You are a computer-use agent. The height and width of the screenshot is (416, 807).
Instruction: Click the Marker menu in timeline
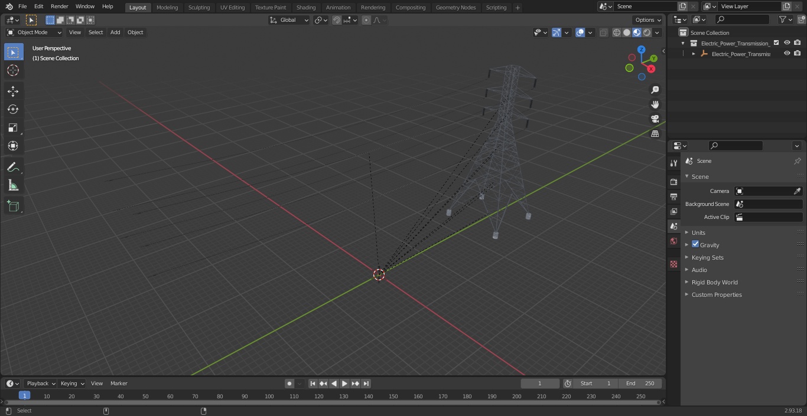(119, 384)
